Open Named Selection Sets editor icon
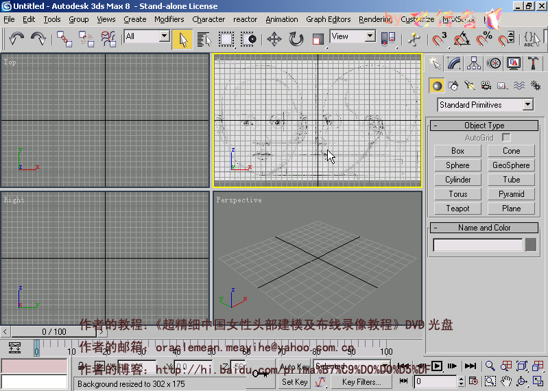Screen dimensions: 548x391 [x=532, y=39]
